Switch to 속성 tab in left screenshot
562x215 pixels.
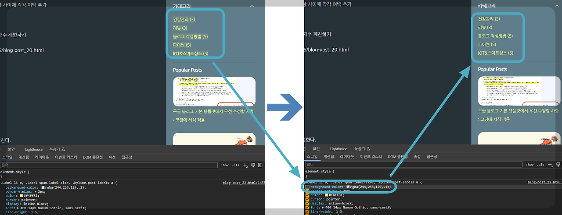pos(112,157)
